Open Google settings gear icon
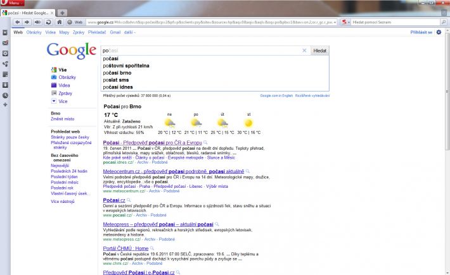Screen dimensions: 450x275 click(439, 32)
